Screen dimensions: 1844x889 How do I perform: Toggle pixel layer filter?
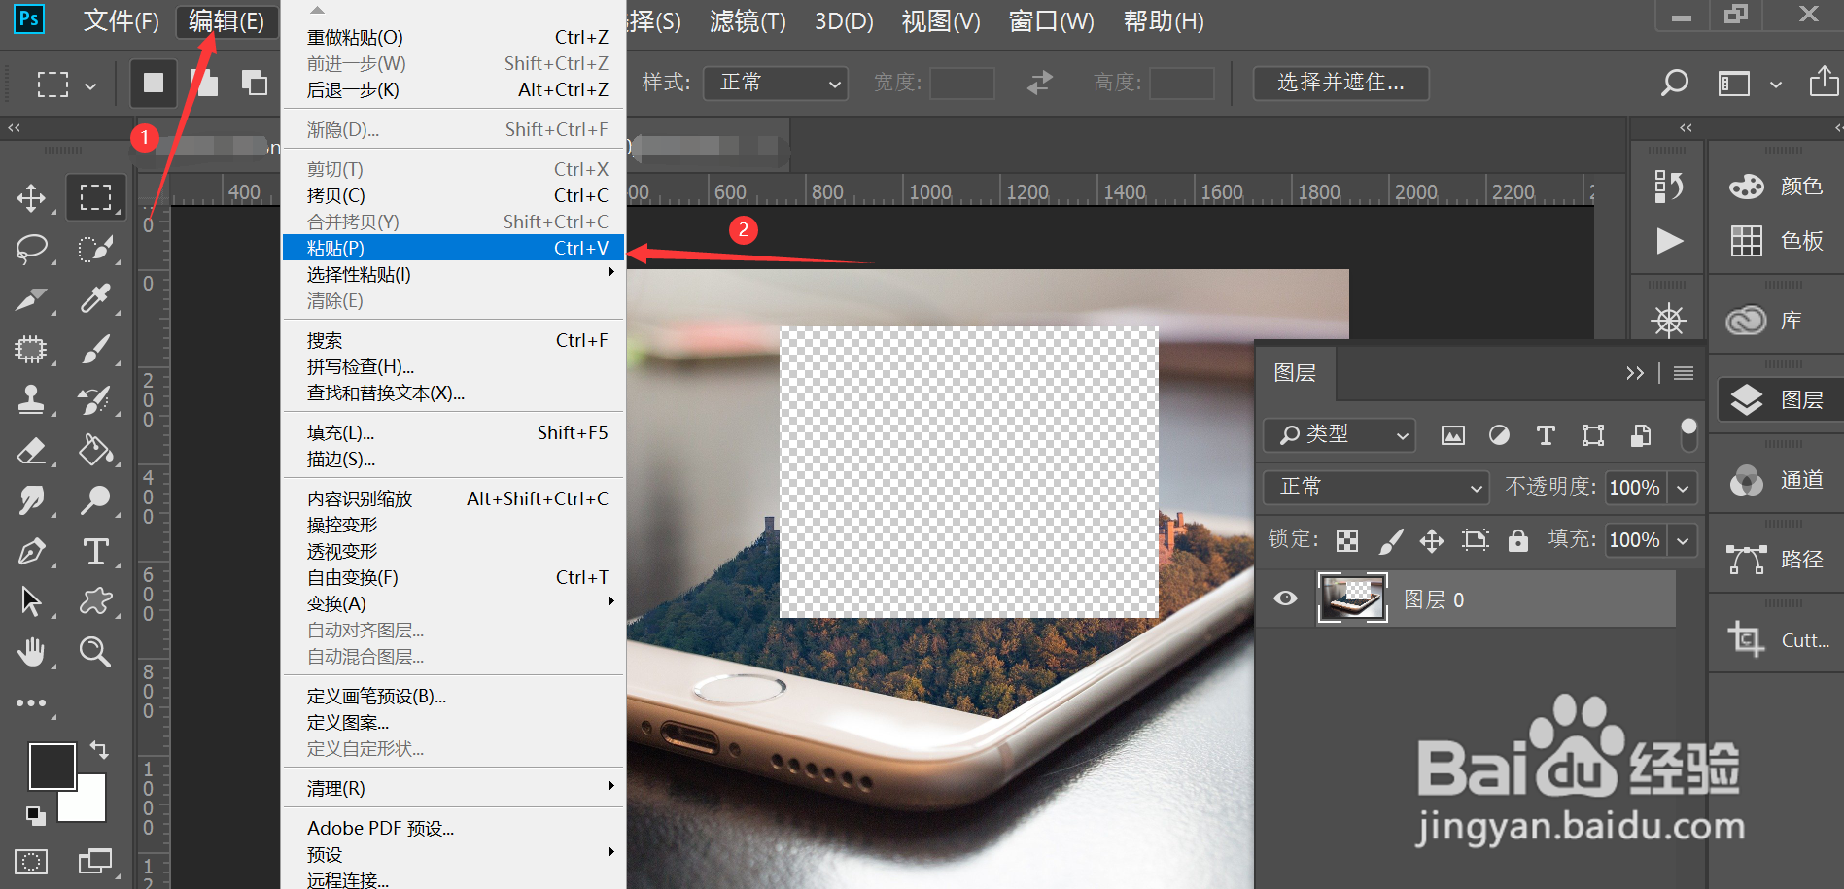[x=1452, y=435]
